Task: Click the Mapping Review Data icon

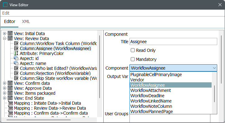Action: (x=10, y=108)
